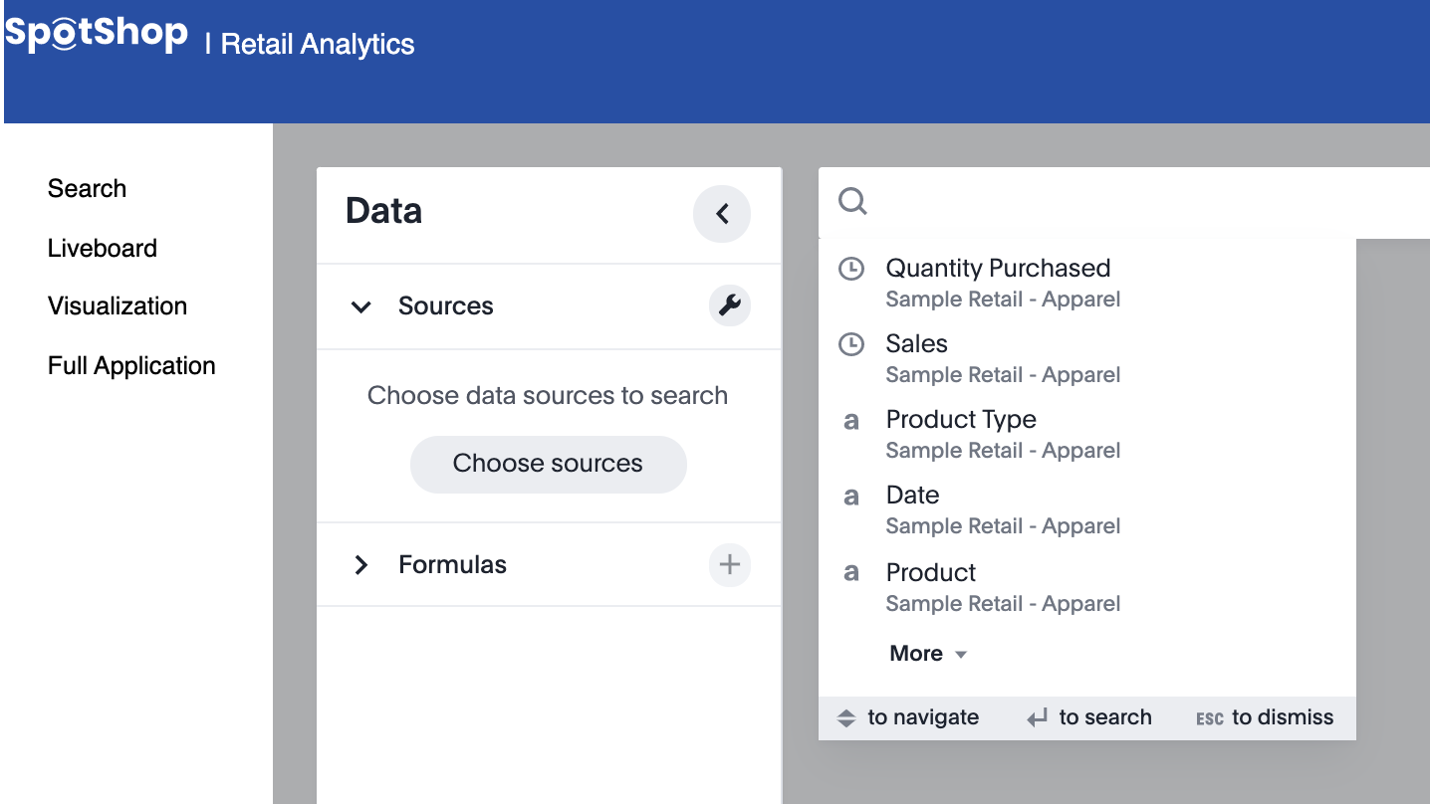Click the attribute icon beside Date
1430x804 pixels.
pyautogui.click(x=851, y=497)
